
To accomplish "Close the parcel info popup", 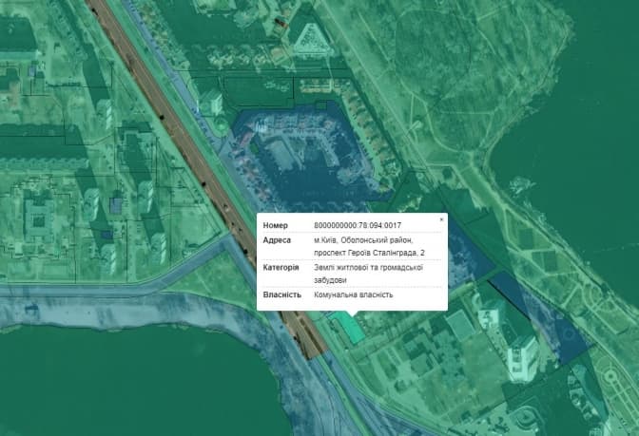I will point(441,219).
